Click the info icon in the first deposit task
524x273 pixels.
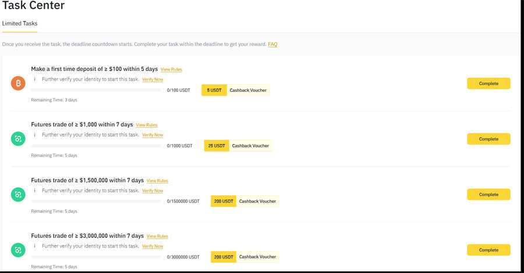coord(34,78)
